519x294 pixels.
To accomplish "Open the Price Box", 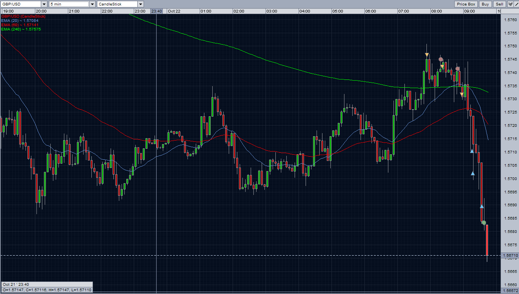I will click(466, 4).
